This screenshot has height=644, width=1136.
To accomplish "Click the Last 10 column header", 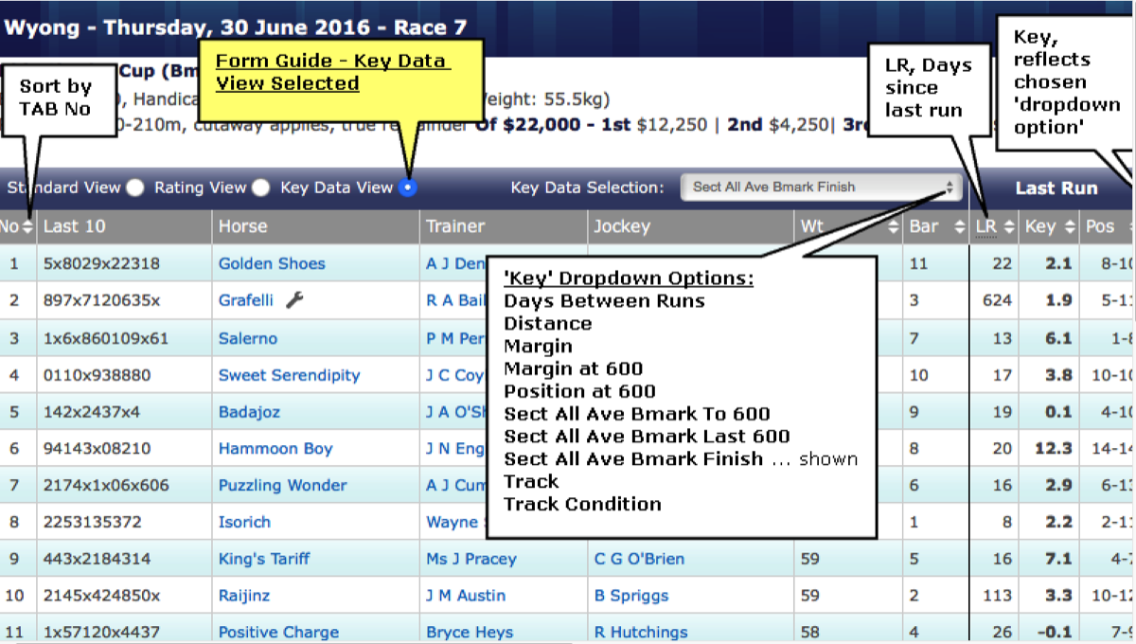I will tap(74, 227).
